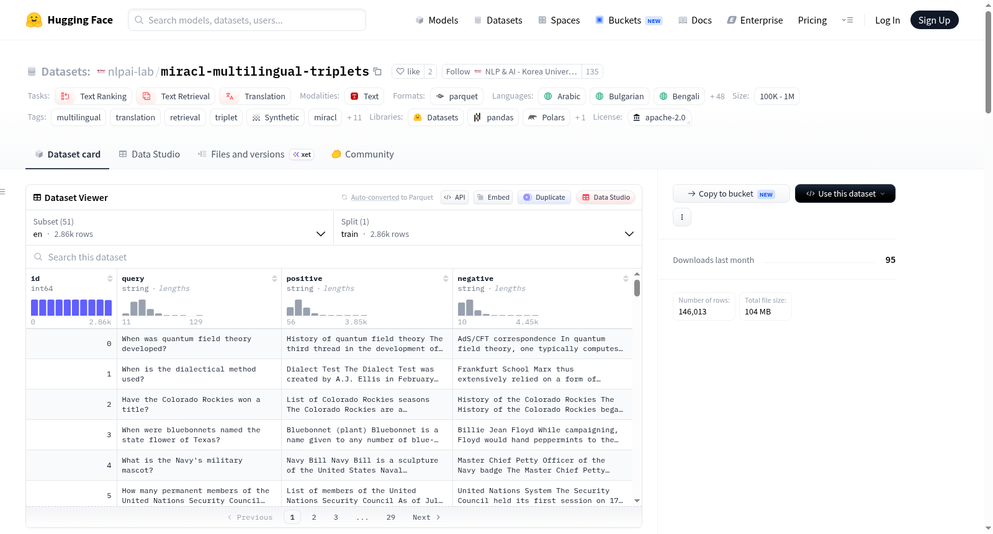
Task: Open the apache-2.0 license tag
Action: (659, 117)
